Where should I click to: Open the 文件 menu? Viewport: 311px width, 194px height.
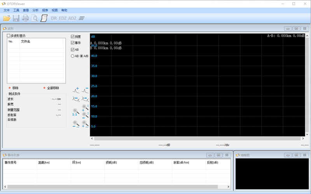[7, 10]
